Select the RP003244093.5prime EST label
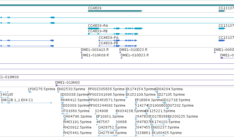This screenshot has width=234, height=137. [x=107, y=106]
